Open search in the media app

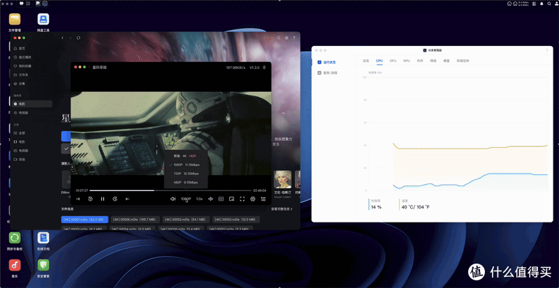278,38
